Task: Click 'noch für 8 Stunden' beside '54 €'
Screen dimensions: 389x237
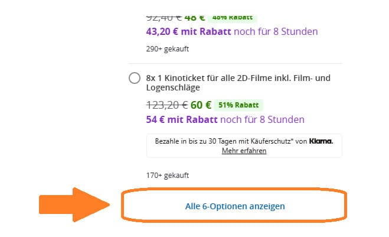Action: (262, 119)
